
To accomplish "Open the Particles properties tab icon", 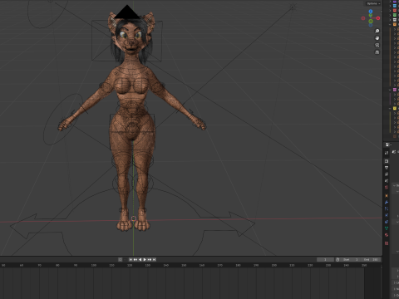I will (387, 208).
